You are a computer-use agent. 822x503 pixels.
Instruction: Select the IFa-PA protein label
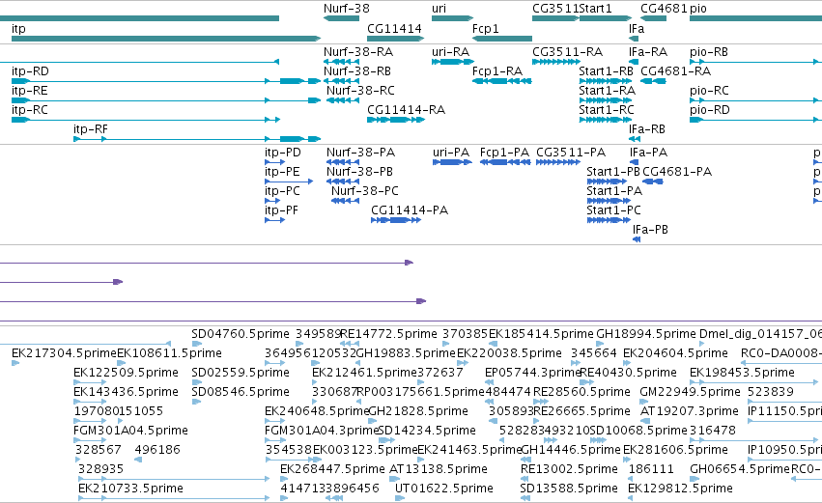648,153
